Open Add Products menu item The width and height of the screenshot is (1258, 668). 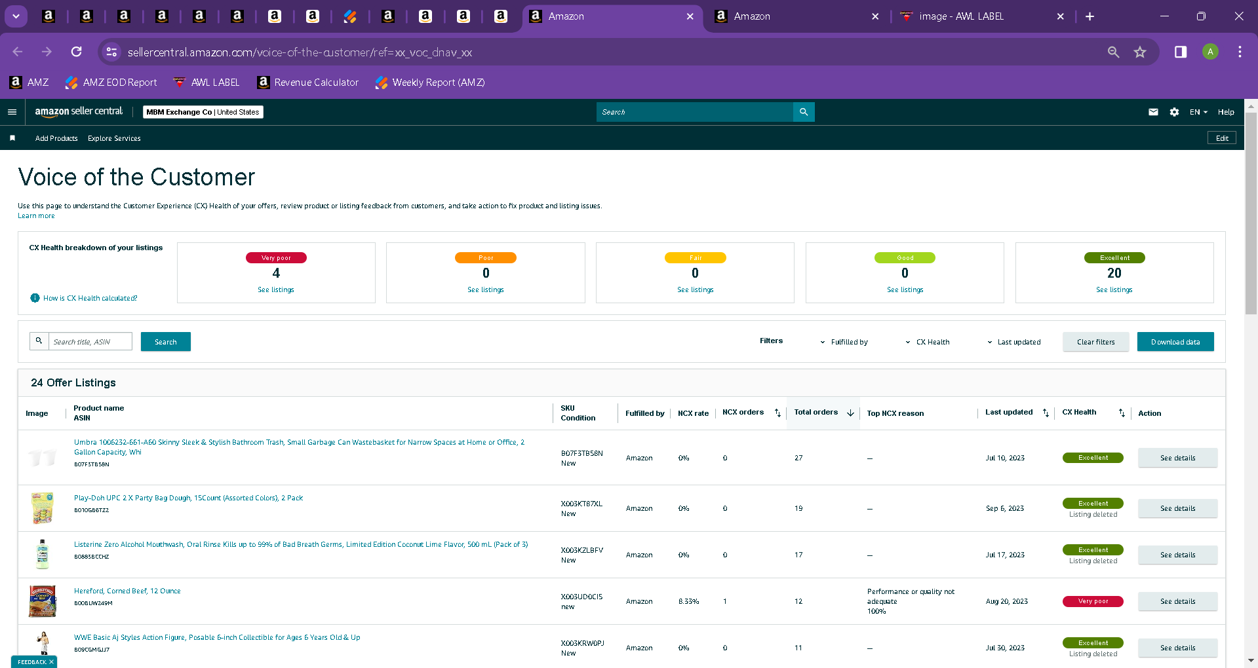[56, 138]
